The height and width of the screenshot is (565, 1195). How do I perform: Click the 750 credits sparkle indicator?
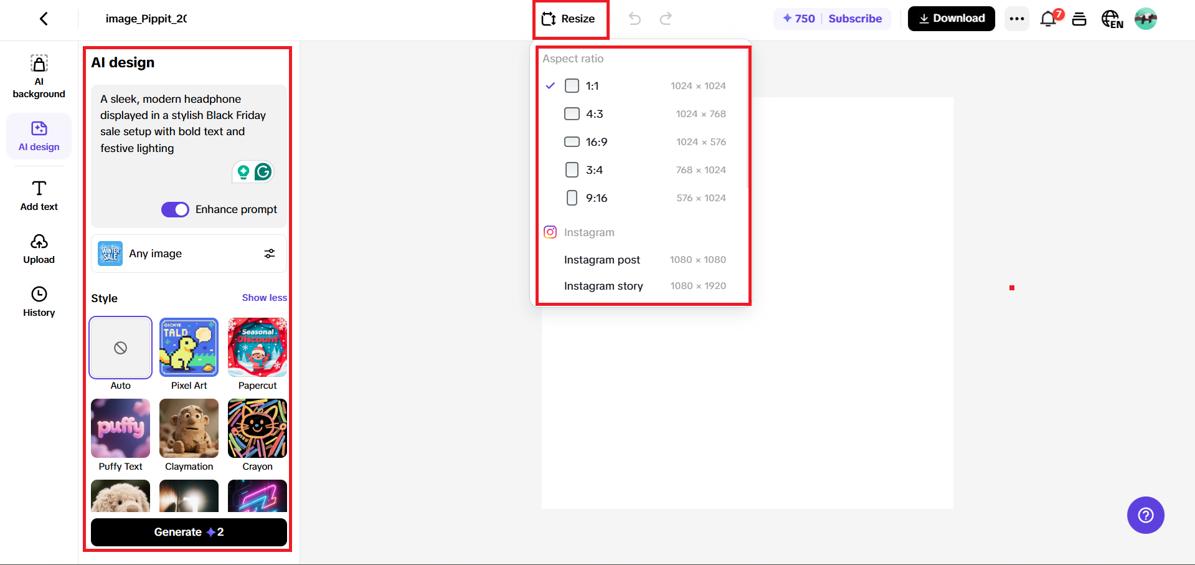point(798,19)
